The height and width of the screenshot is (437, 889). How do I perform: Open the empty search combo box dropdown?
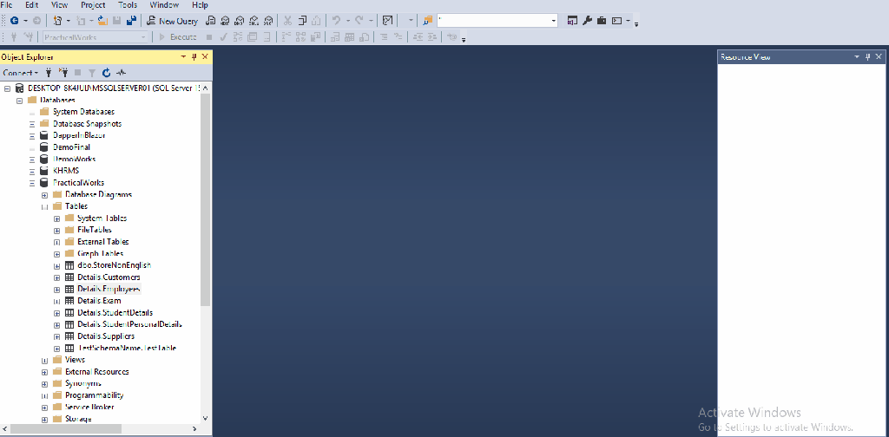coord(553,20)
